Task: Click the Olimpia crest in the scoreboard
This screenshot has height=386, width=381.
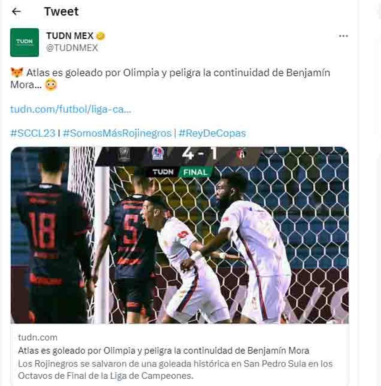Action: (158, 153)
